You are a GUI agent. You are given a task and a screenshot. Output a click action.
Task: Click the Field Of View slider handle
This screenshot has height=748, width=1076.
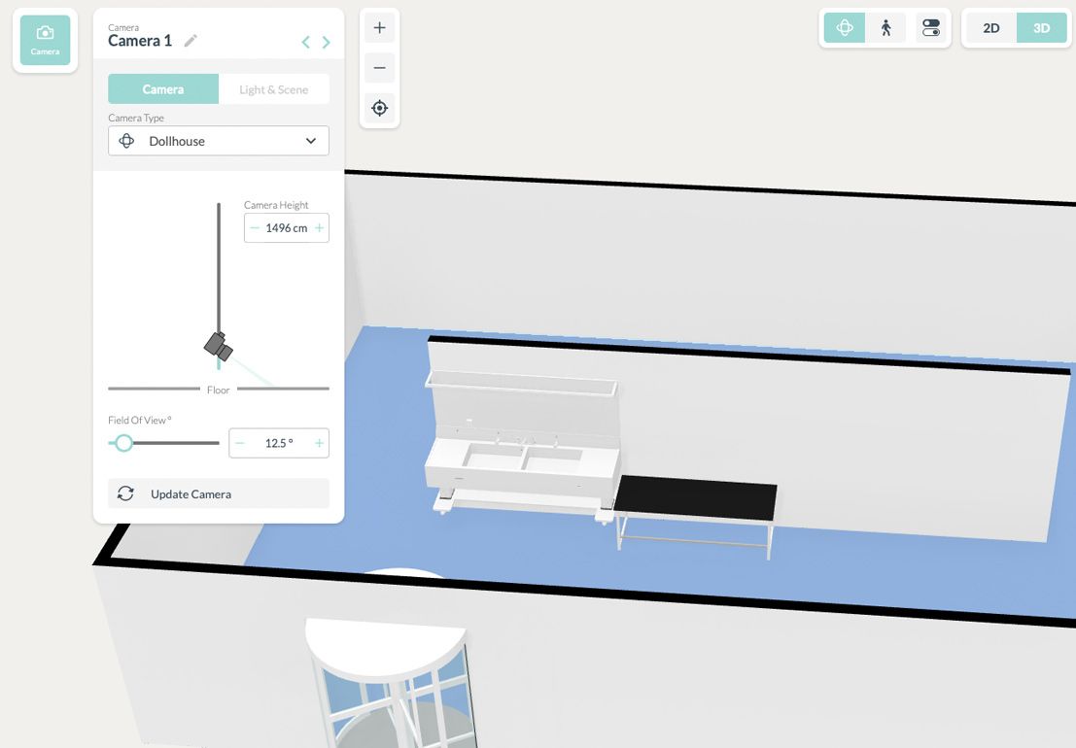(123, 443)
